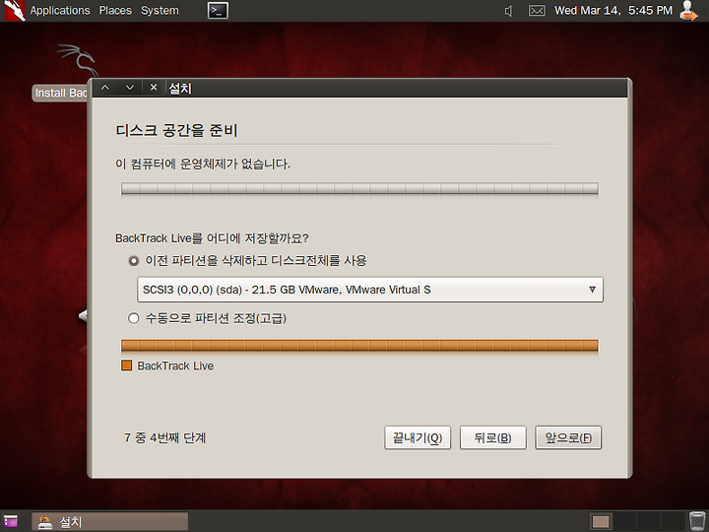Open the Places menu

(115, 11)
